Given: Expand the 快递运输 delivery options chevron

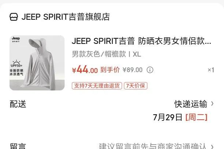Looking at the screenshot, I should [x=212, y=104].
